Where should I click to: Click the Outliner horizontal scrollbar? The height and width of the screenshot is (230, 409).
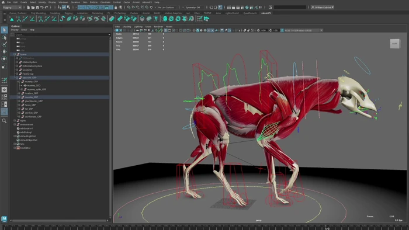coord(60,221)
